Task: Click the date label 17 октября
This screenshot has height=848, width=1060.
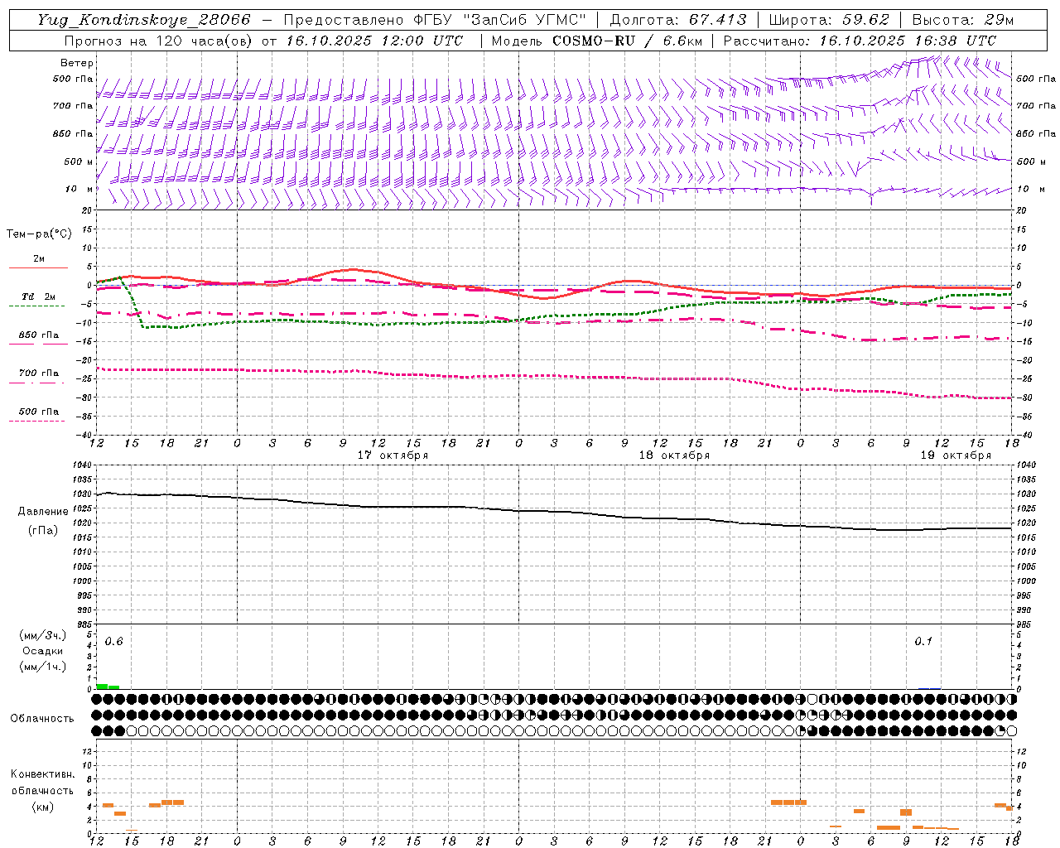Action: tap(393, 455)
